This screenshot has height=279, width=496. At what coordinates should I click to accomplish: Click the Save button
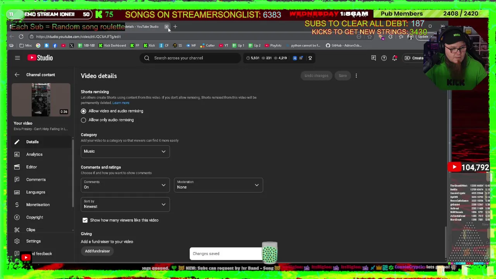(x=343, y=76)
